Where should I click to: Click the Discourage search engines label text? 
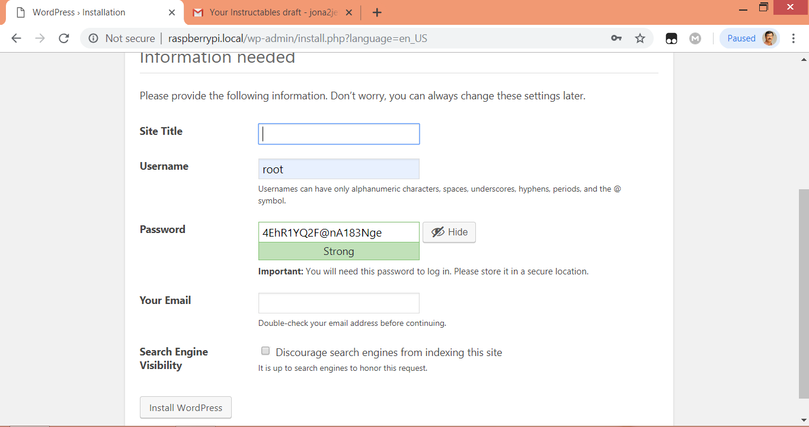(389, 352)
